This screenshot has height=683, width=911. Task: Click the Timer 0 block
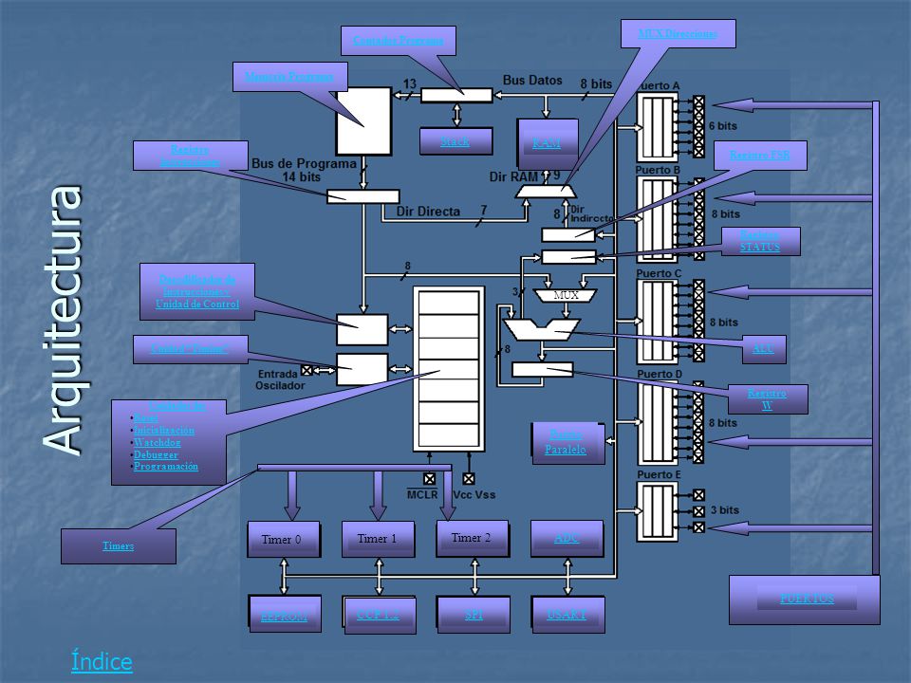click(284, 540)
